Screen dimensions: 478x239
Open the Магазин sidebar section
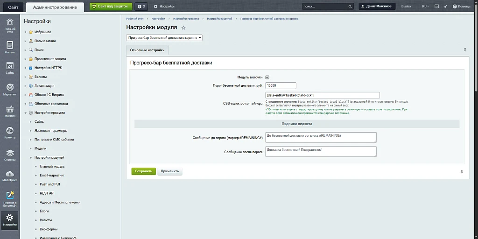pyautogui.click(x=10, y=111)
